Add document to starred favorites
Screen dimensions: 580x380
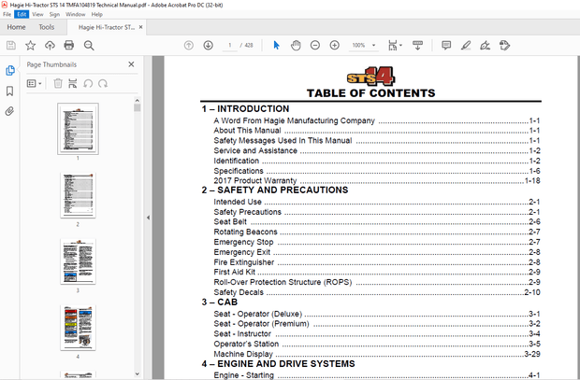[30, 46]
